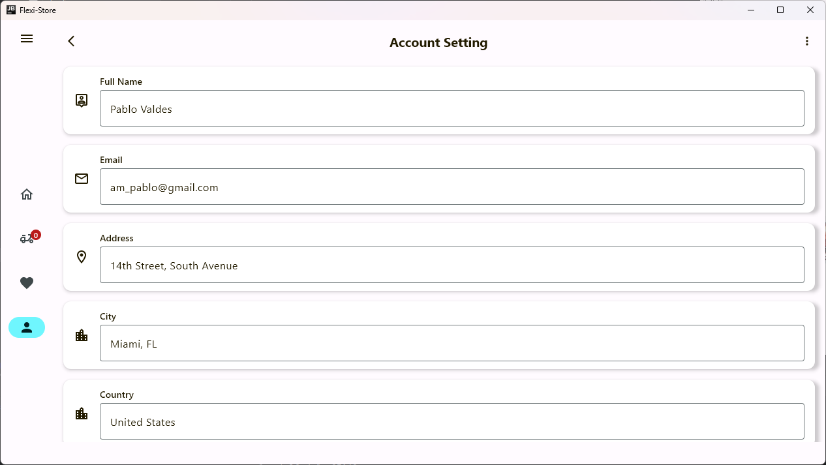826x465 pixels.
Task: Click the Flexi-Store app icon in title bar
Action: coord(11,10)
